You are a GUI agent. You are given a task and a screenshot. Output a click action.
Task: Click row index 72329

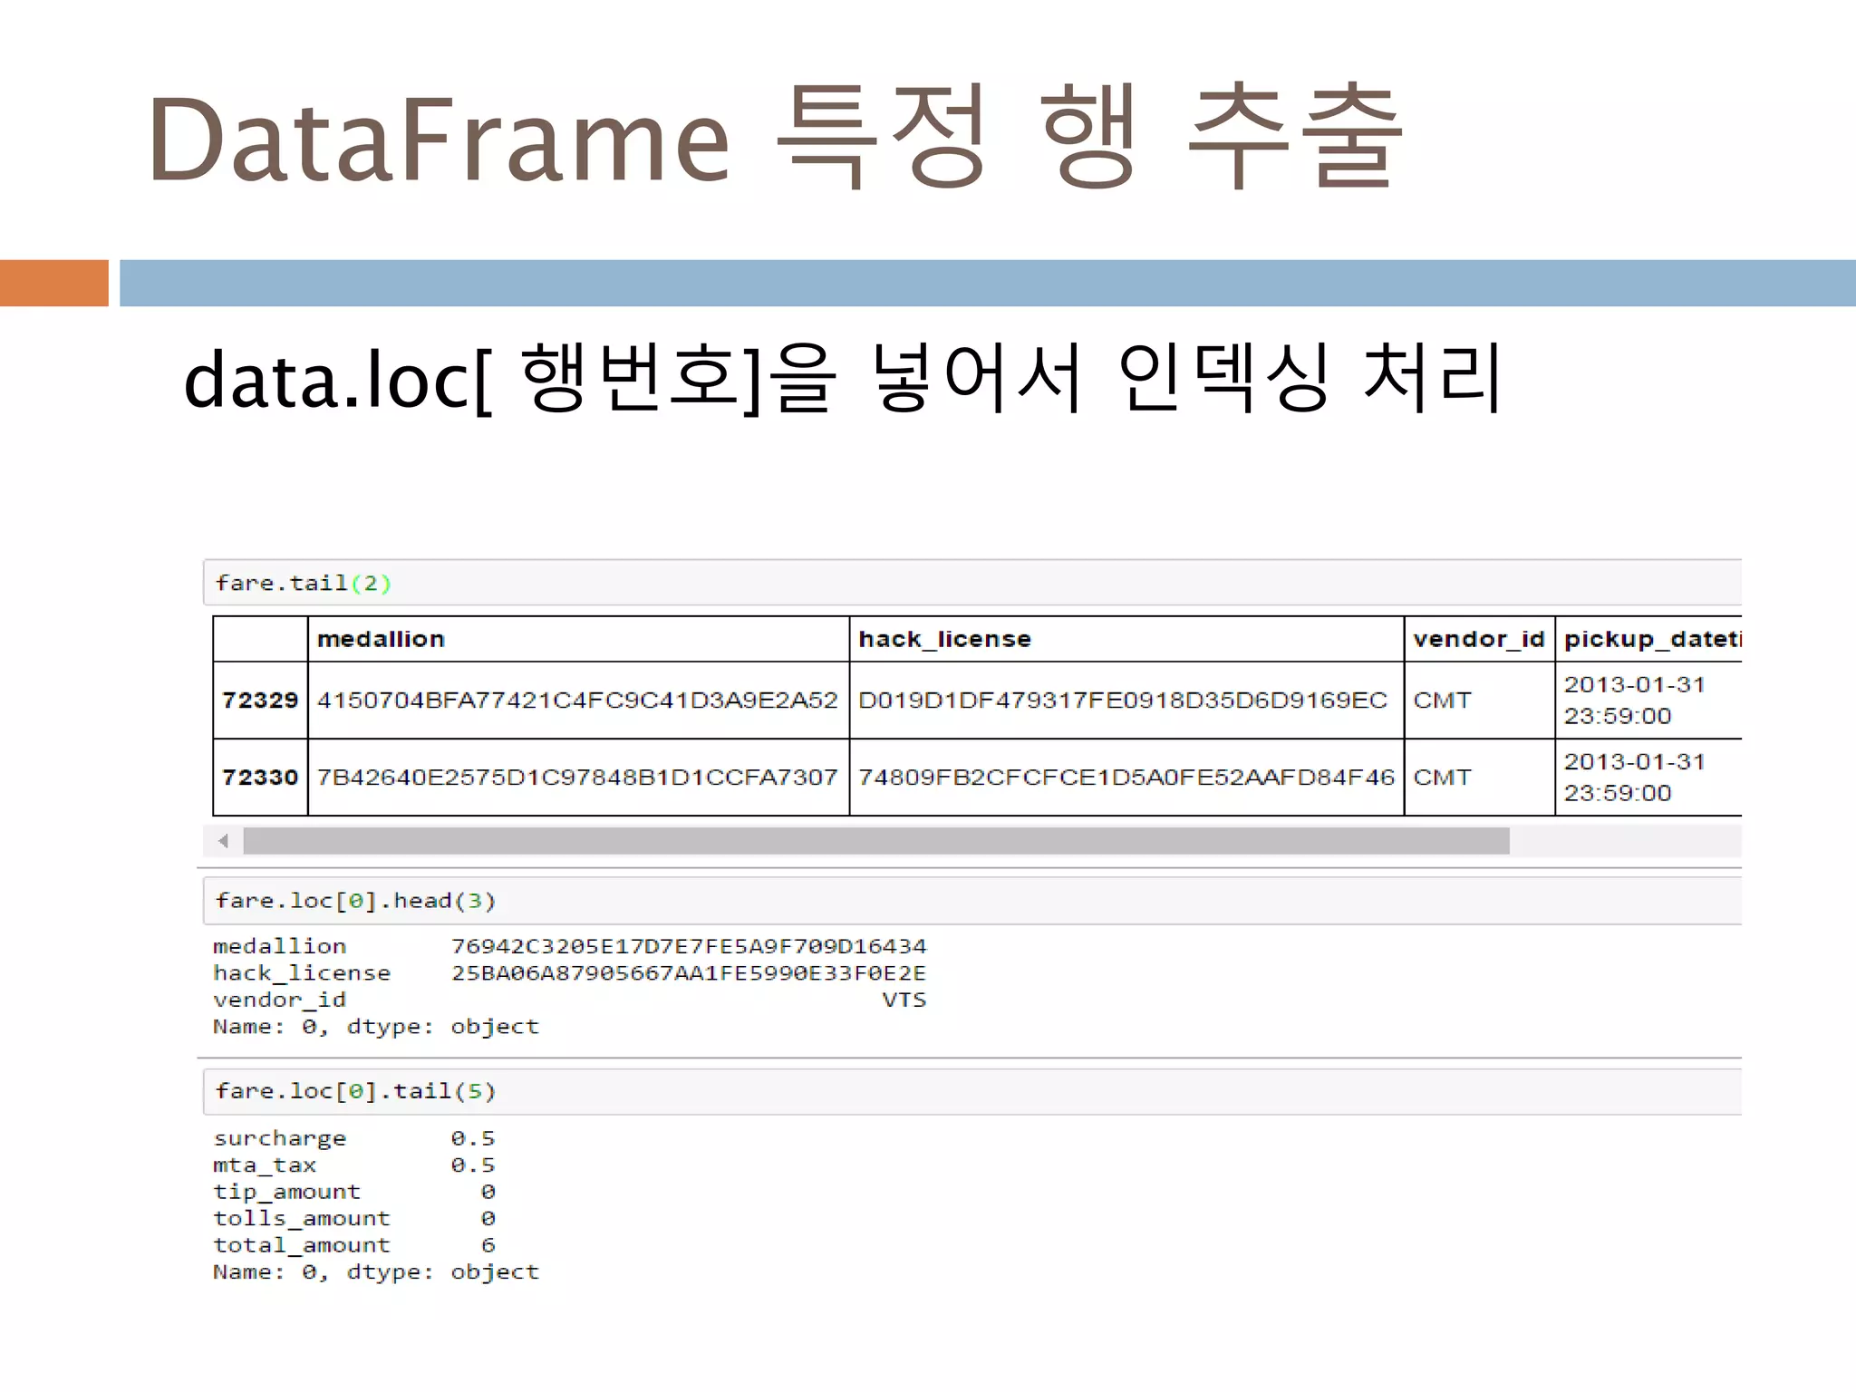(x=260, y=701)
